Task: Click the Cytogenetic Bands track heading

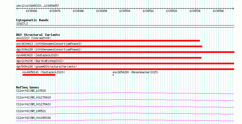Action: (x=32, y=20)
